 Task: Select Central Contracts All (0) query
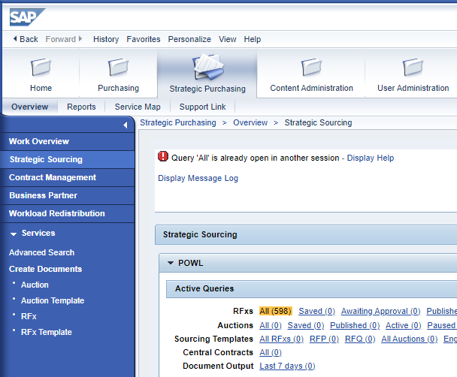(x=271, y=352)
